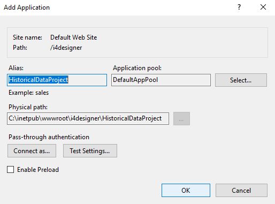Click the 'Default Web Site' site name text
The width and height of the screenshot is (275, 204).
(74, 37)
